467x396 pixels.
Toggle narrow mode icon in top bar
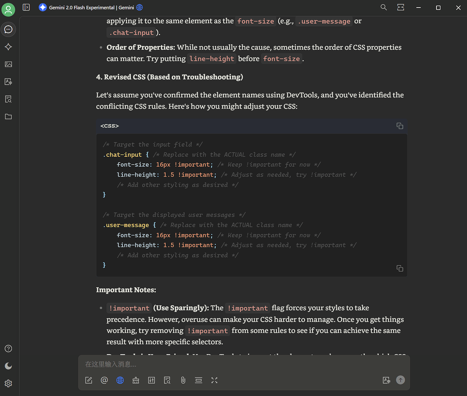(x=400, y=8)
